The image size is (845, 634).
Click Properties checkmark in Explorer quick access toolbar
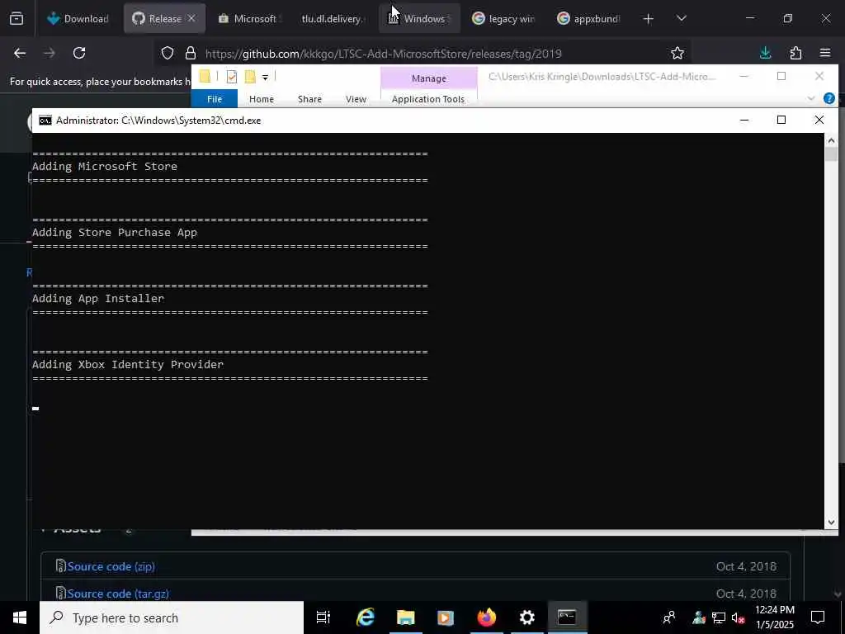click(x=232, y=77)
